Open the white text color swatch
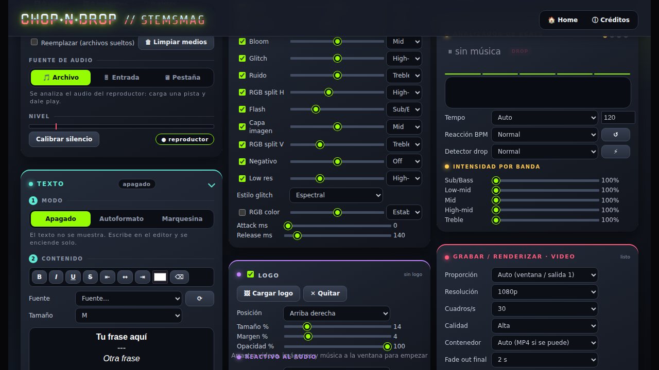659x370 pixels. [160, 277]
